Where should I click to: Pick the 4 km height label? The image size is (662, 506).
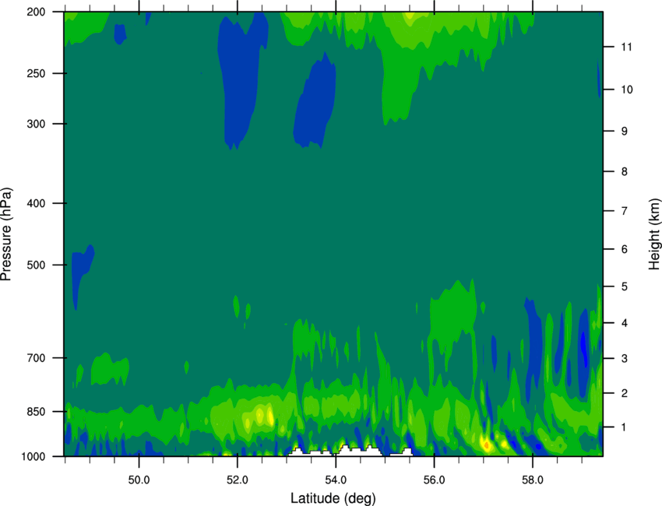[624, 323]
